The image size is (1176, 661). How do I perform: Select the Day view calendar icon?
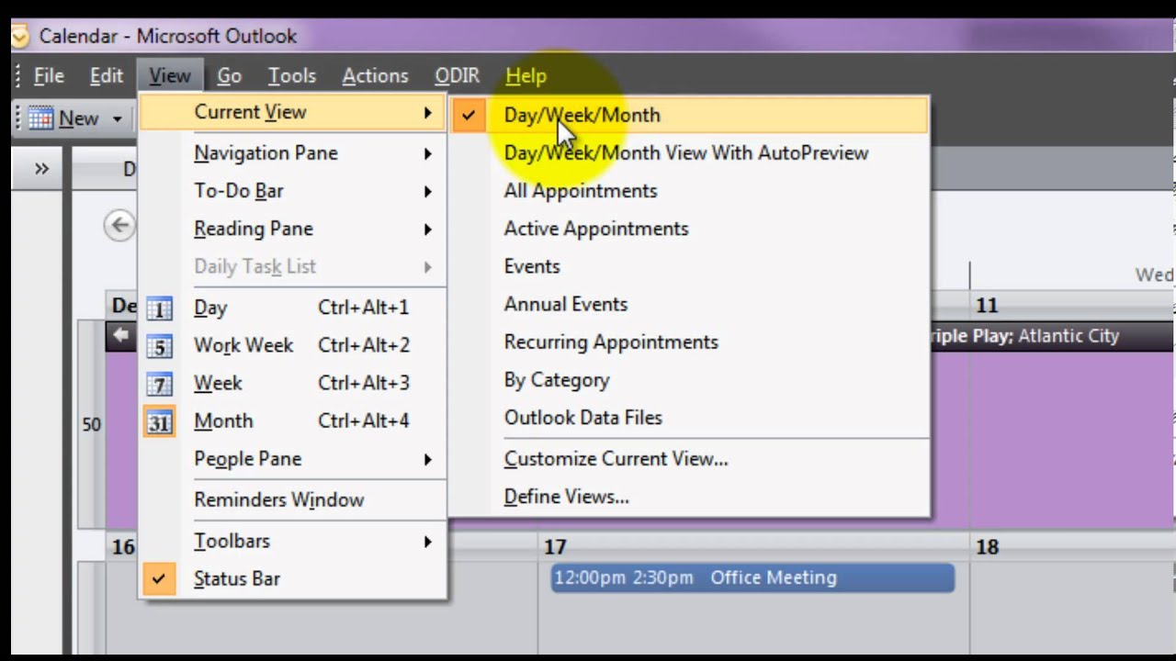[x=160, y=309]
